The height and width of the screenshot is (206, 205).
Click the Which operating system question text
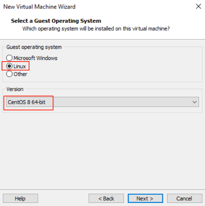click(96, 29)
